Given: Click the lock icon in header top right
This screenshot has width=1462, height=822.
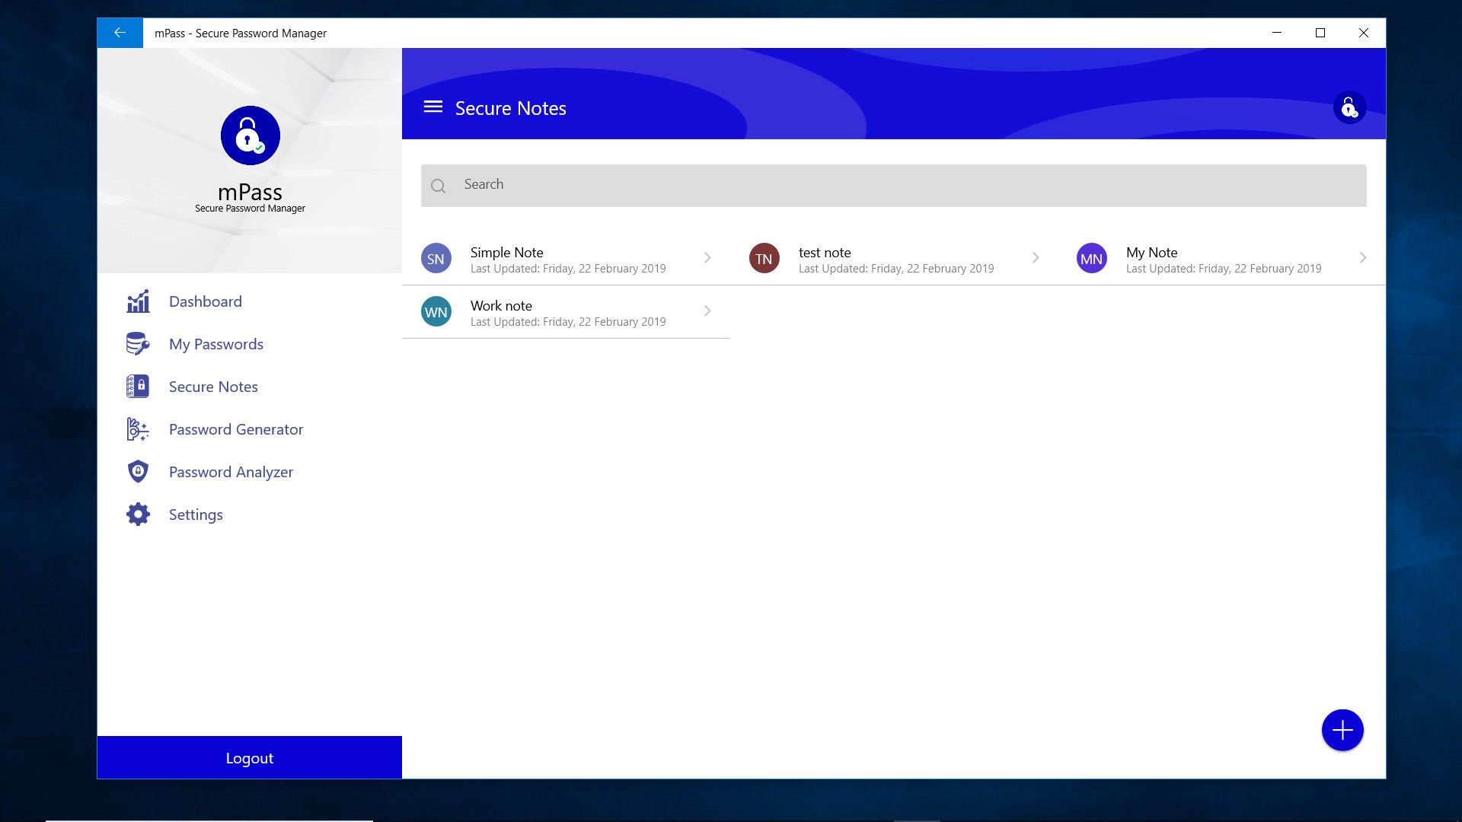Looking at the screenshot, I should 1349,108.
